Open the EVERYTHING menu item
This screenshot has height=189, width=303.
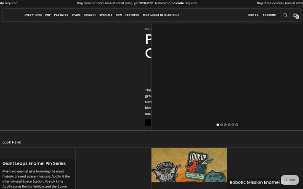[x=33, y=15]
